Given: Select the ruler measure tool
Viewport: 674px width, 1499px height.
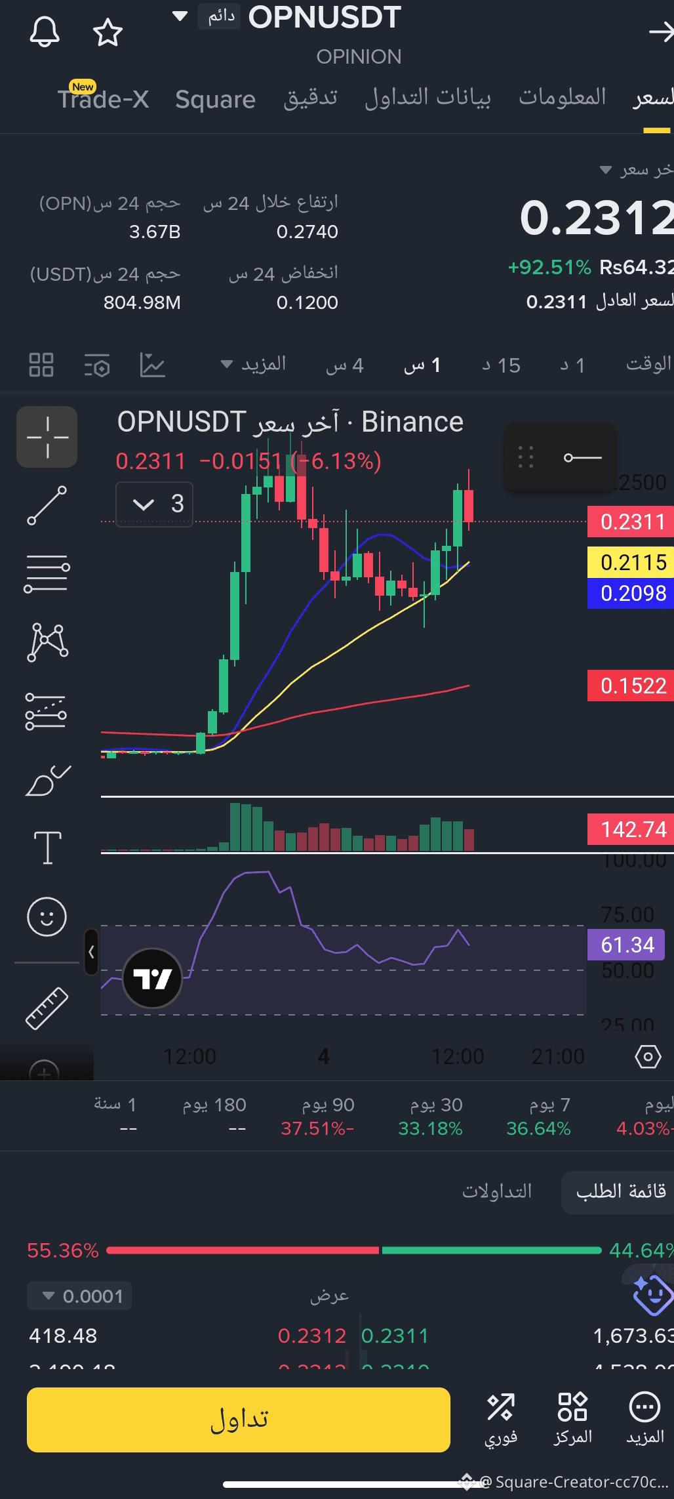Looking at the screenshot, I should (47, 1008).
